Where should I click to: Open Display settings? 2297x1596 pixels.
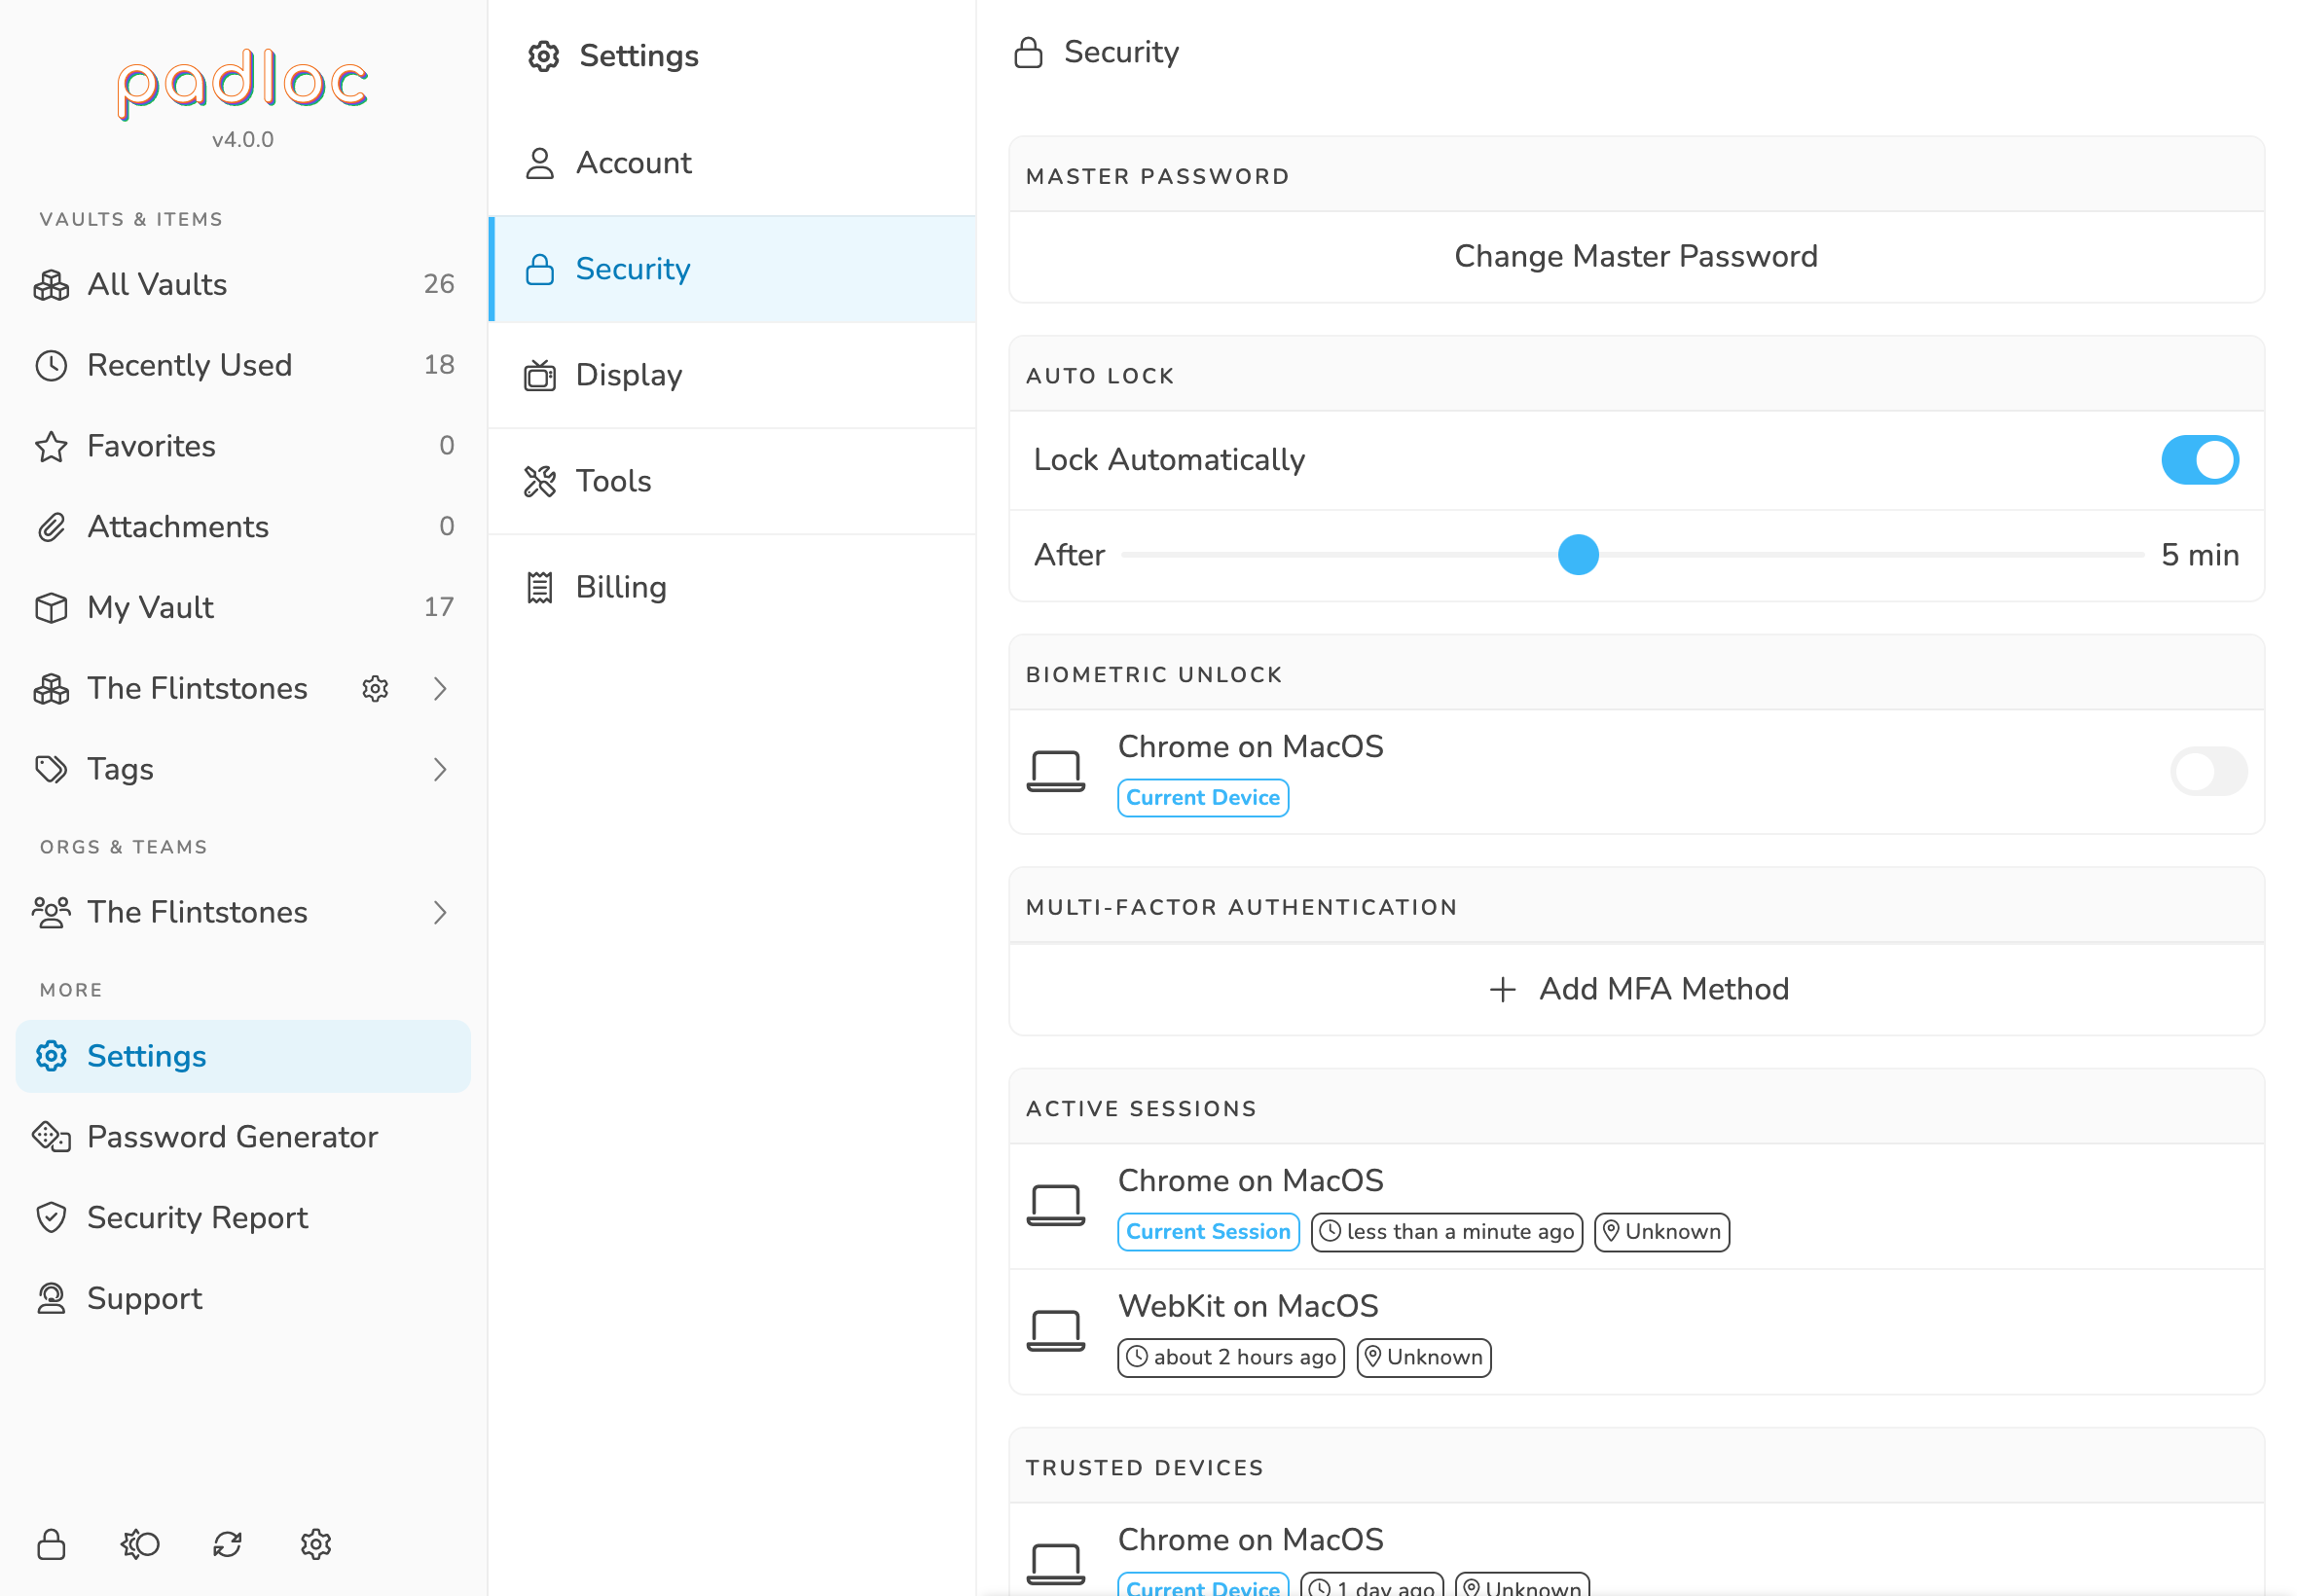click(x=732, y=375)
